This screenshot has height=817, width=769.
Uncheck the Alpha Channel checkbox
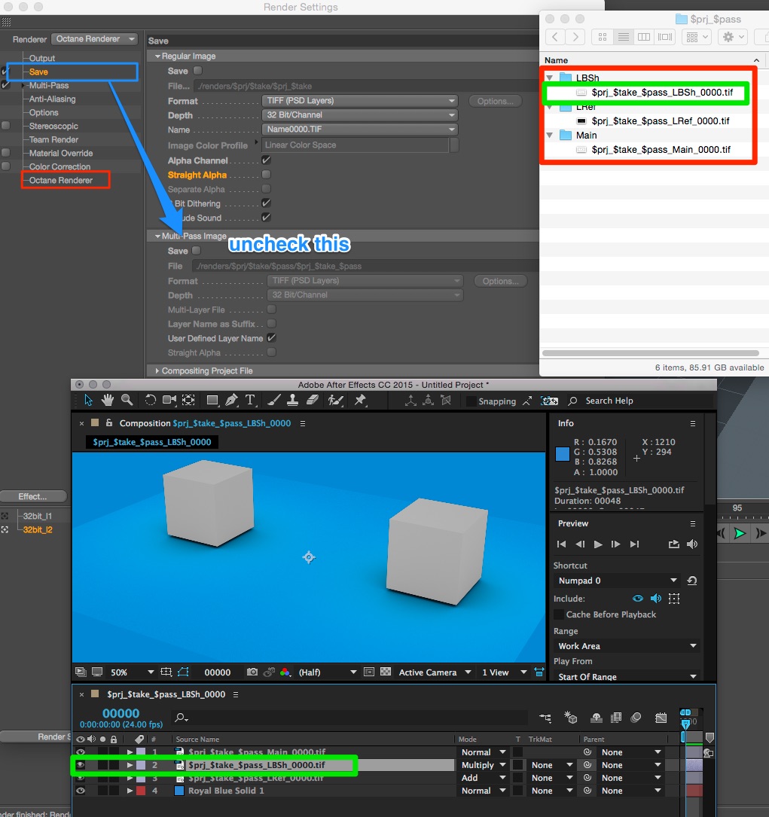266,160
